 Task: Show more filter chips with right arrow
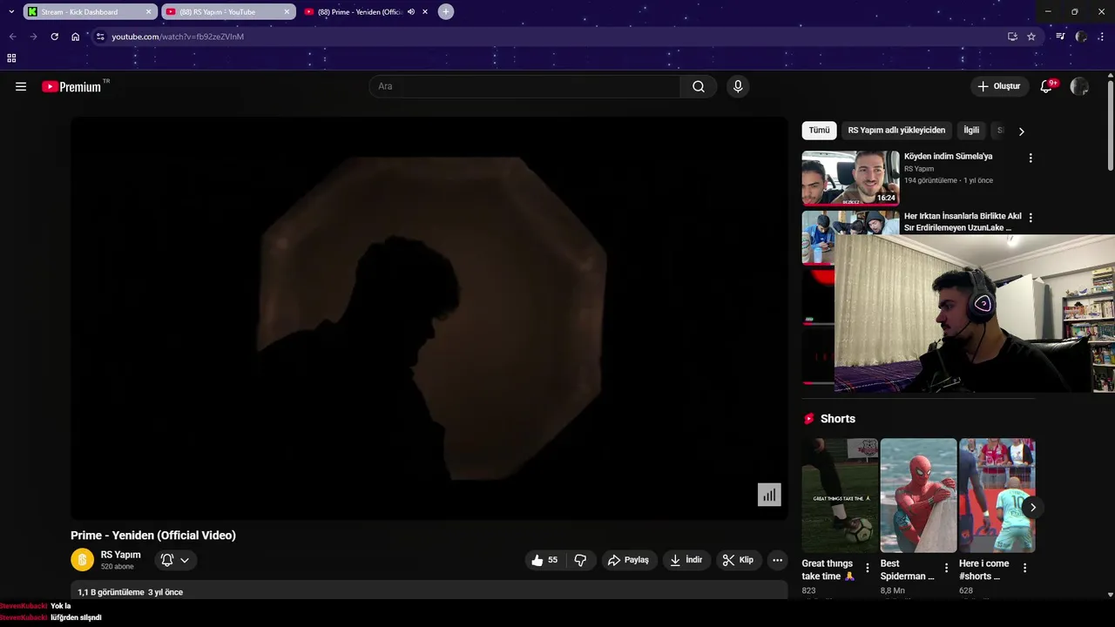[1021, 131]
